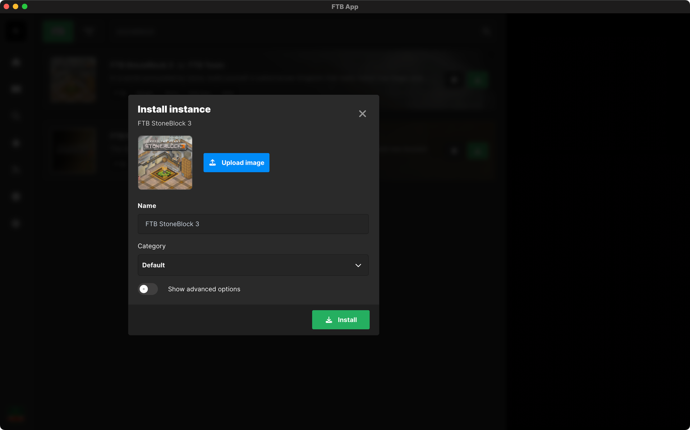Click the first modpack's cover image in the list
The height and width of the screenshot is (430, 690).
73,80
